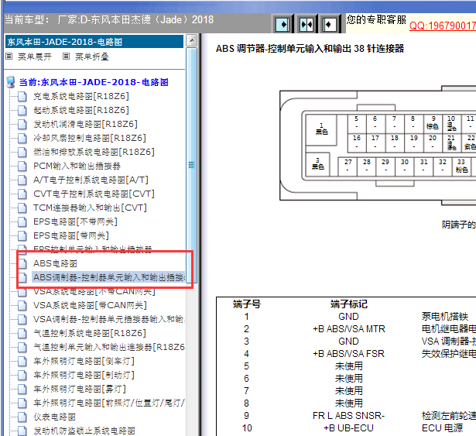Select the root node 当前:东风本田-JADE-2018-电路图
Image resolution: width=476 pixels, height=436 pixels.
point(94,82)
